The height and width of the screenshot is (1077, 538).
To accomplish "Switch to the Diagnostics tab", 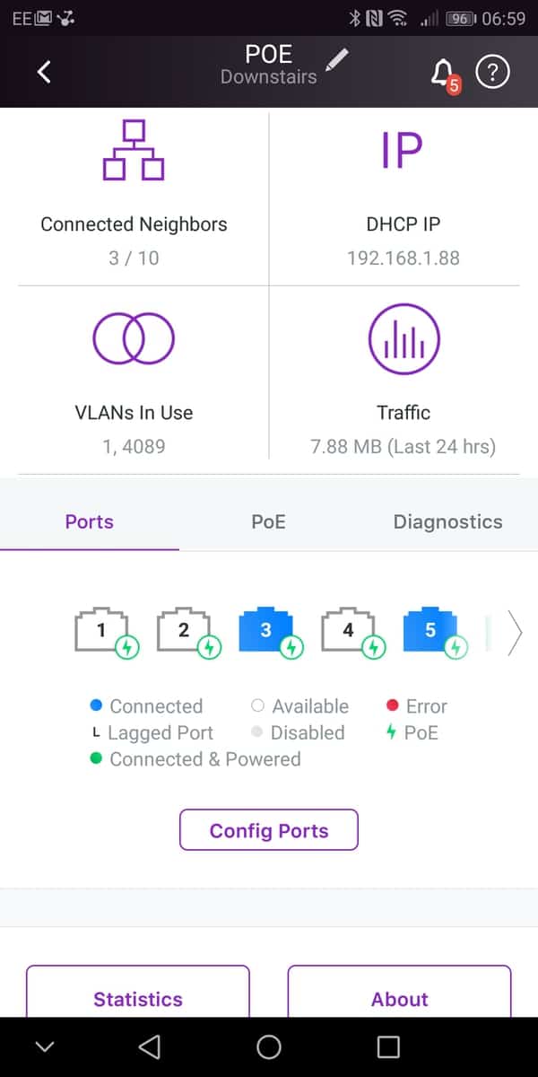I will coord(447,521).
